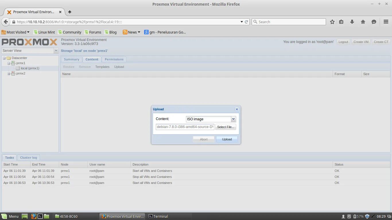The height and width of the screenshot is (220, 392).
Task: Collapse the Datacenter tree node
Action: pos(4,58)
